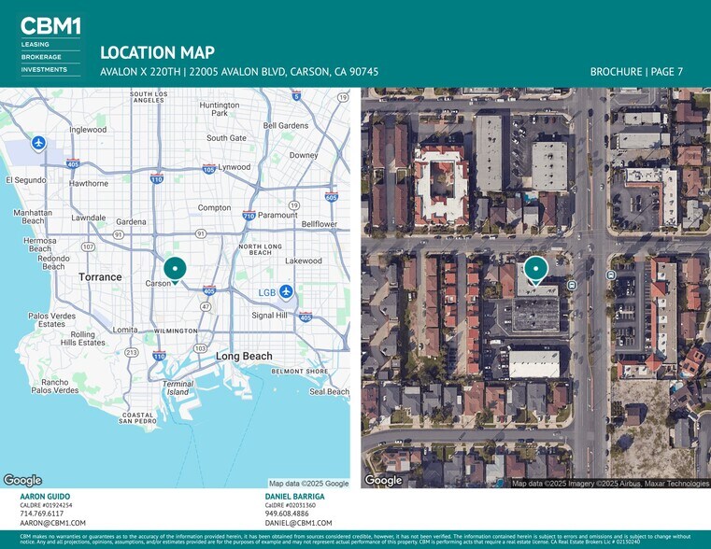Click the route 107 marker near Torrance

pos(89,247)
